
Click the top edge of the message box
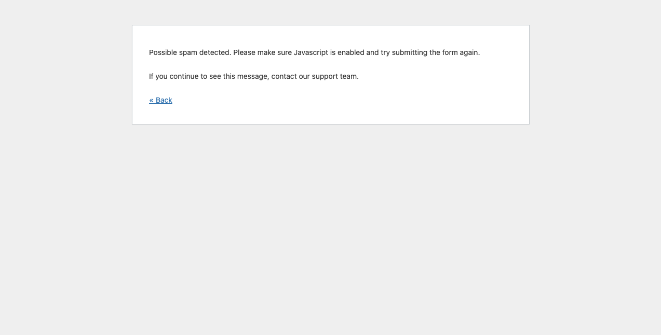(330, 25)
